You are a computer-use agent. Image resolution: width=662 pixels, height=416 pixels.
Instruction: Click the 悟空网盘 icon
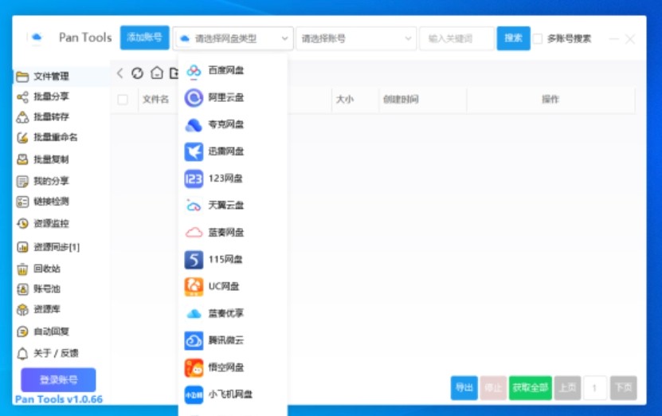click(x=194, y=367)
